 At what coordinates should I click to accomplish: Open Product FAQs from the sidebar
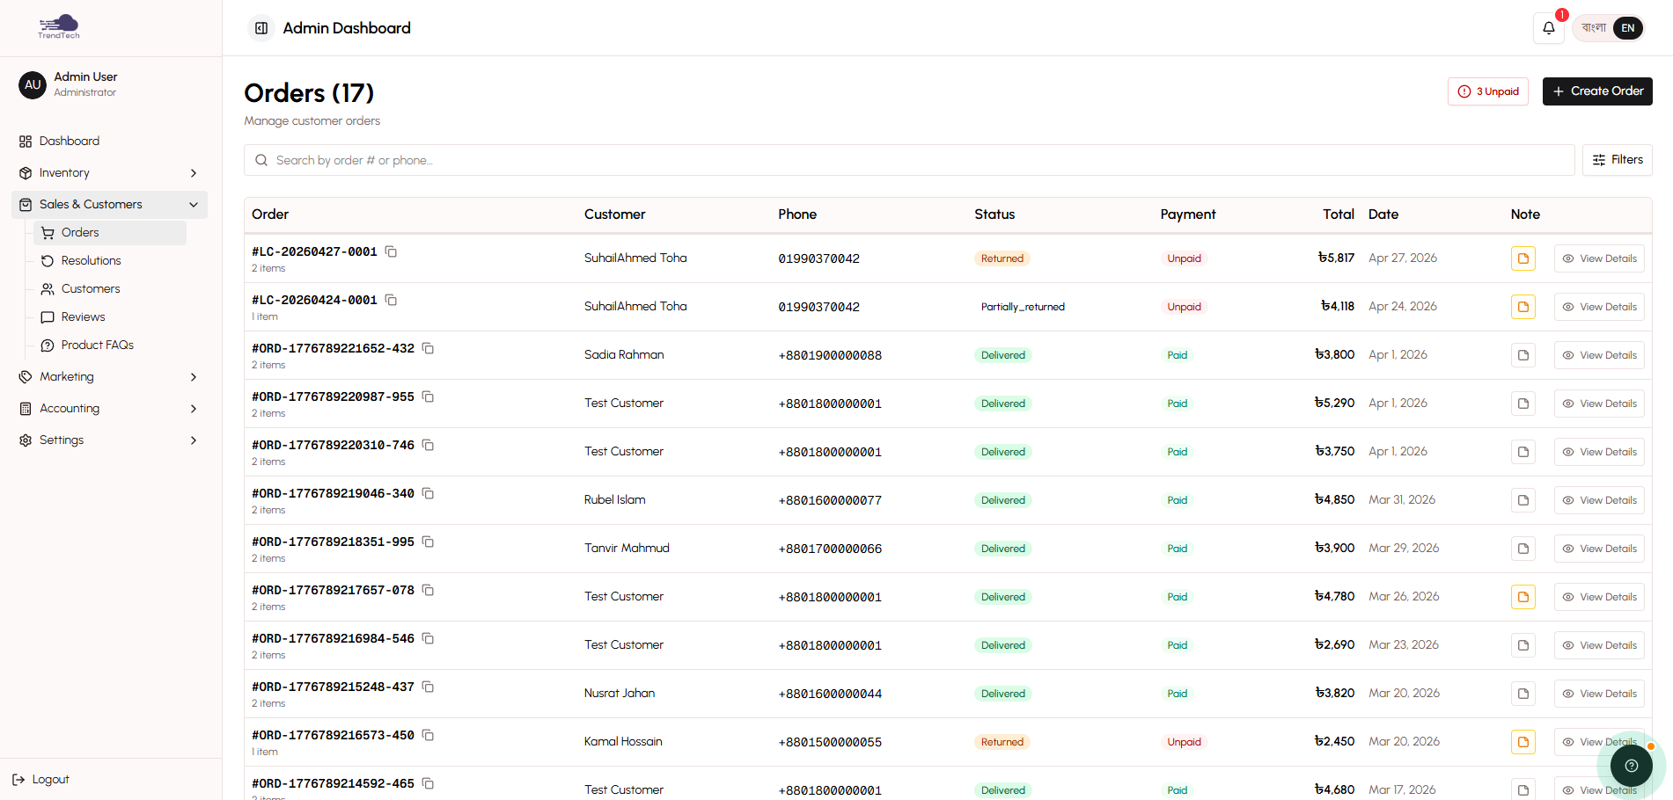pos(96,345)
